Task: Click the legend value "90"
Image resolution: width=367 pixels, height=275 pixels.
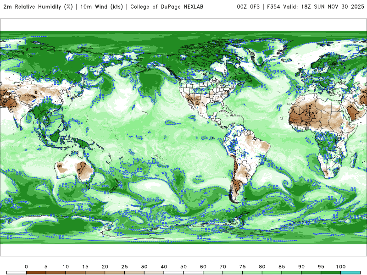Action: click(x=301, y=267)
